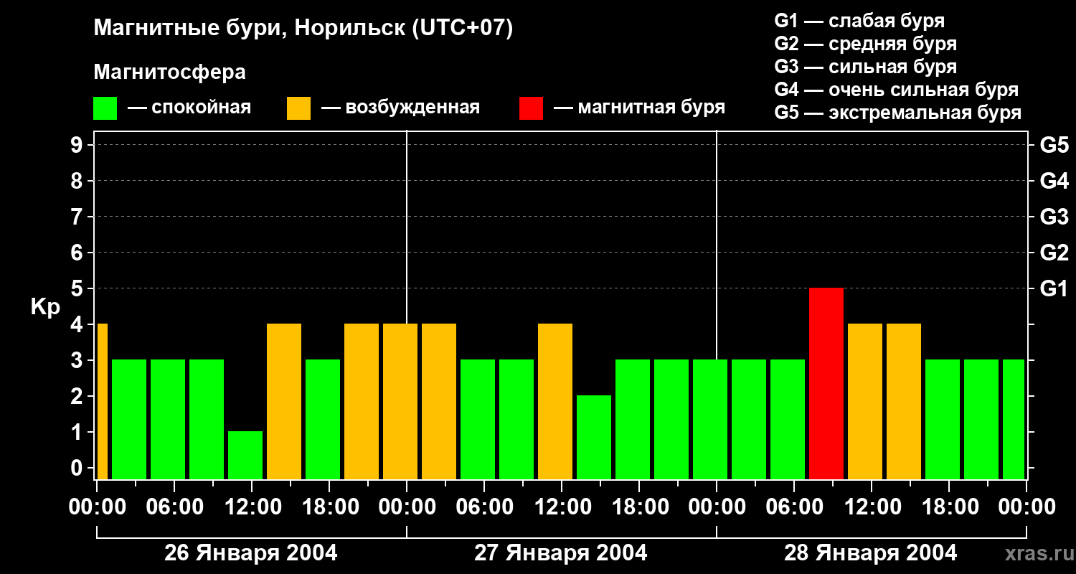Viewport: 1076px width, 574px height.
Task: Click the '27 Января 2004' date label
Action: tap(561, 553)
